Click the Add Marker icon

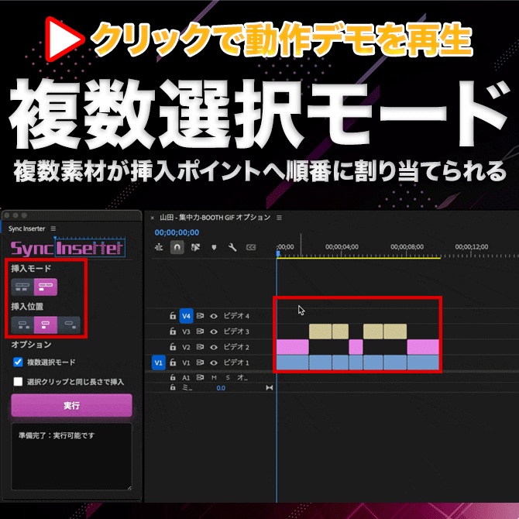(x=214, y=247)
